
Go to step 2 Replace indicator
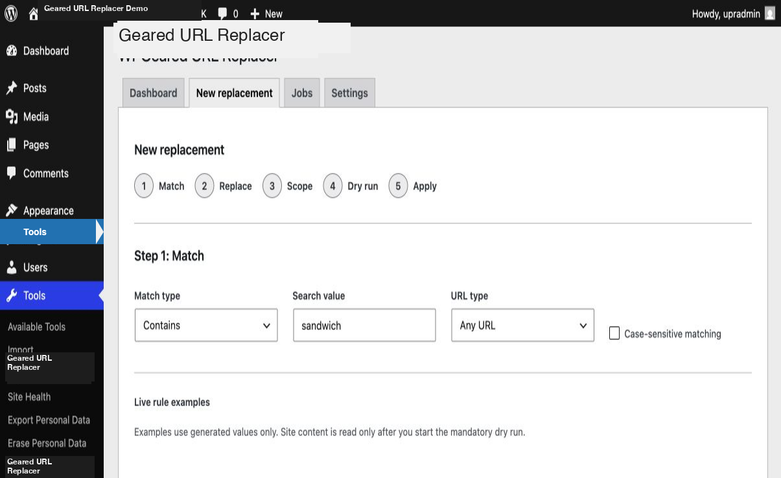coord(223,186)
